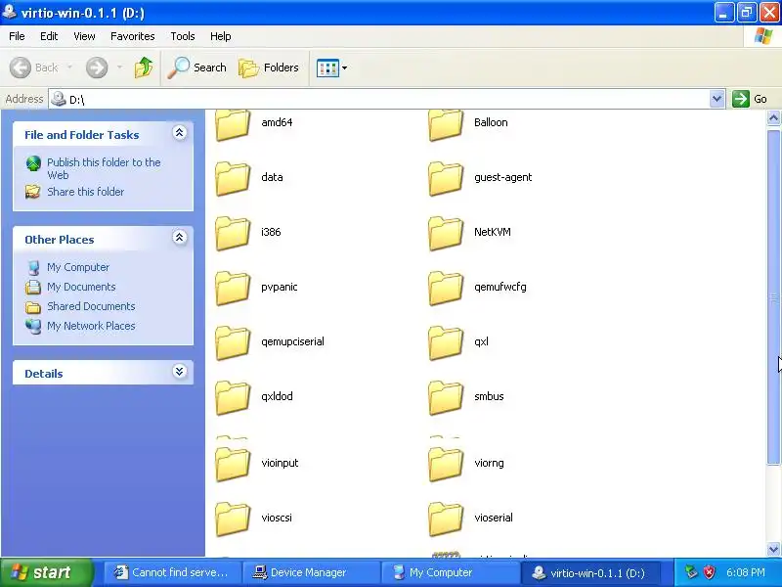Open the Favorites menu
Screen dimensions: 782x587
pos(133,36)
